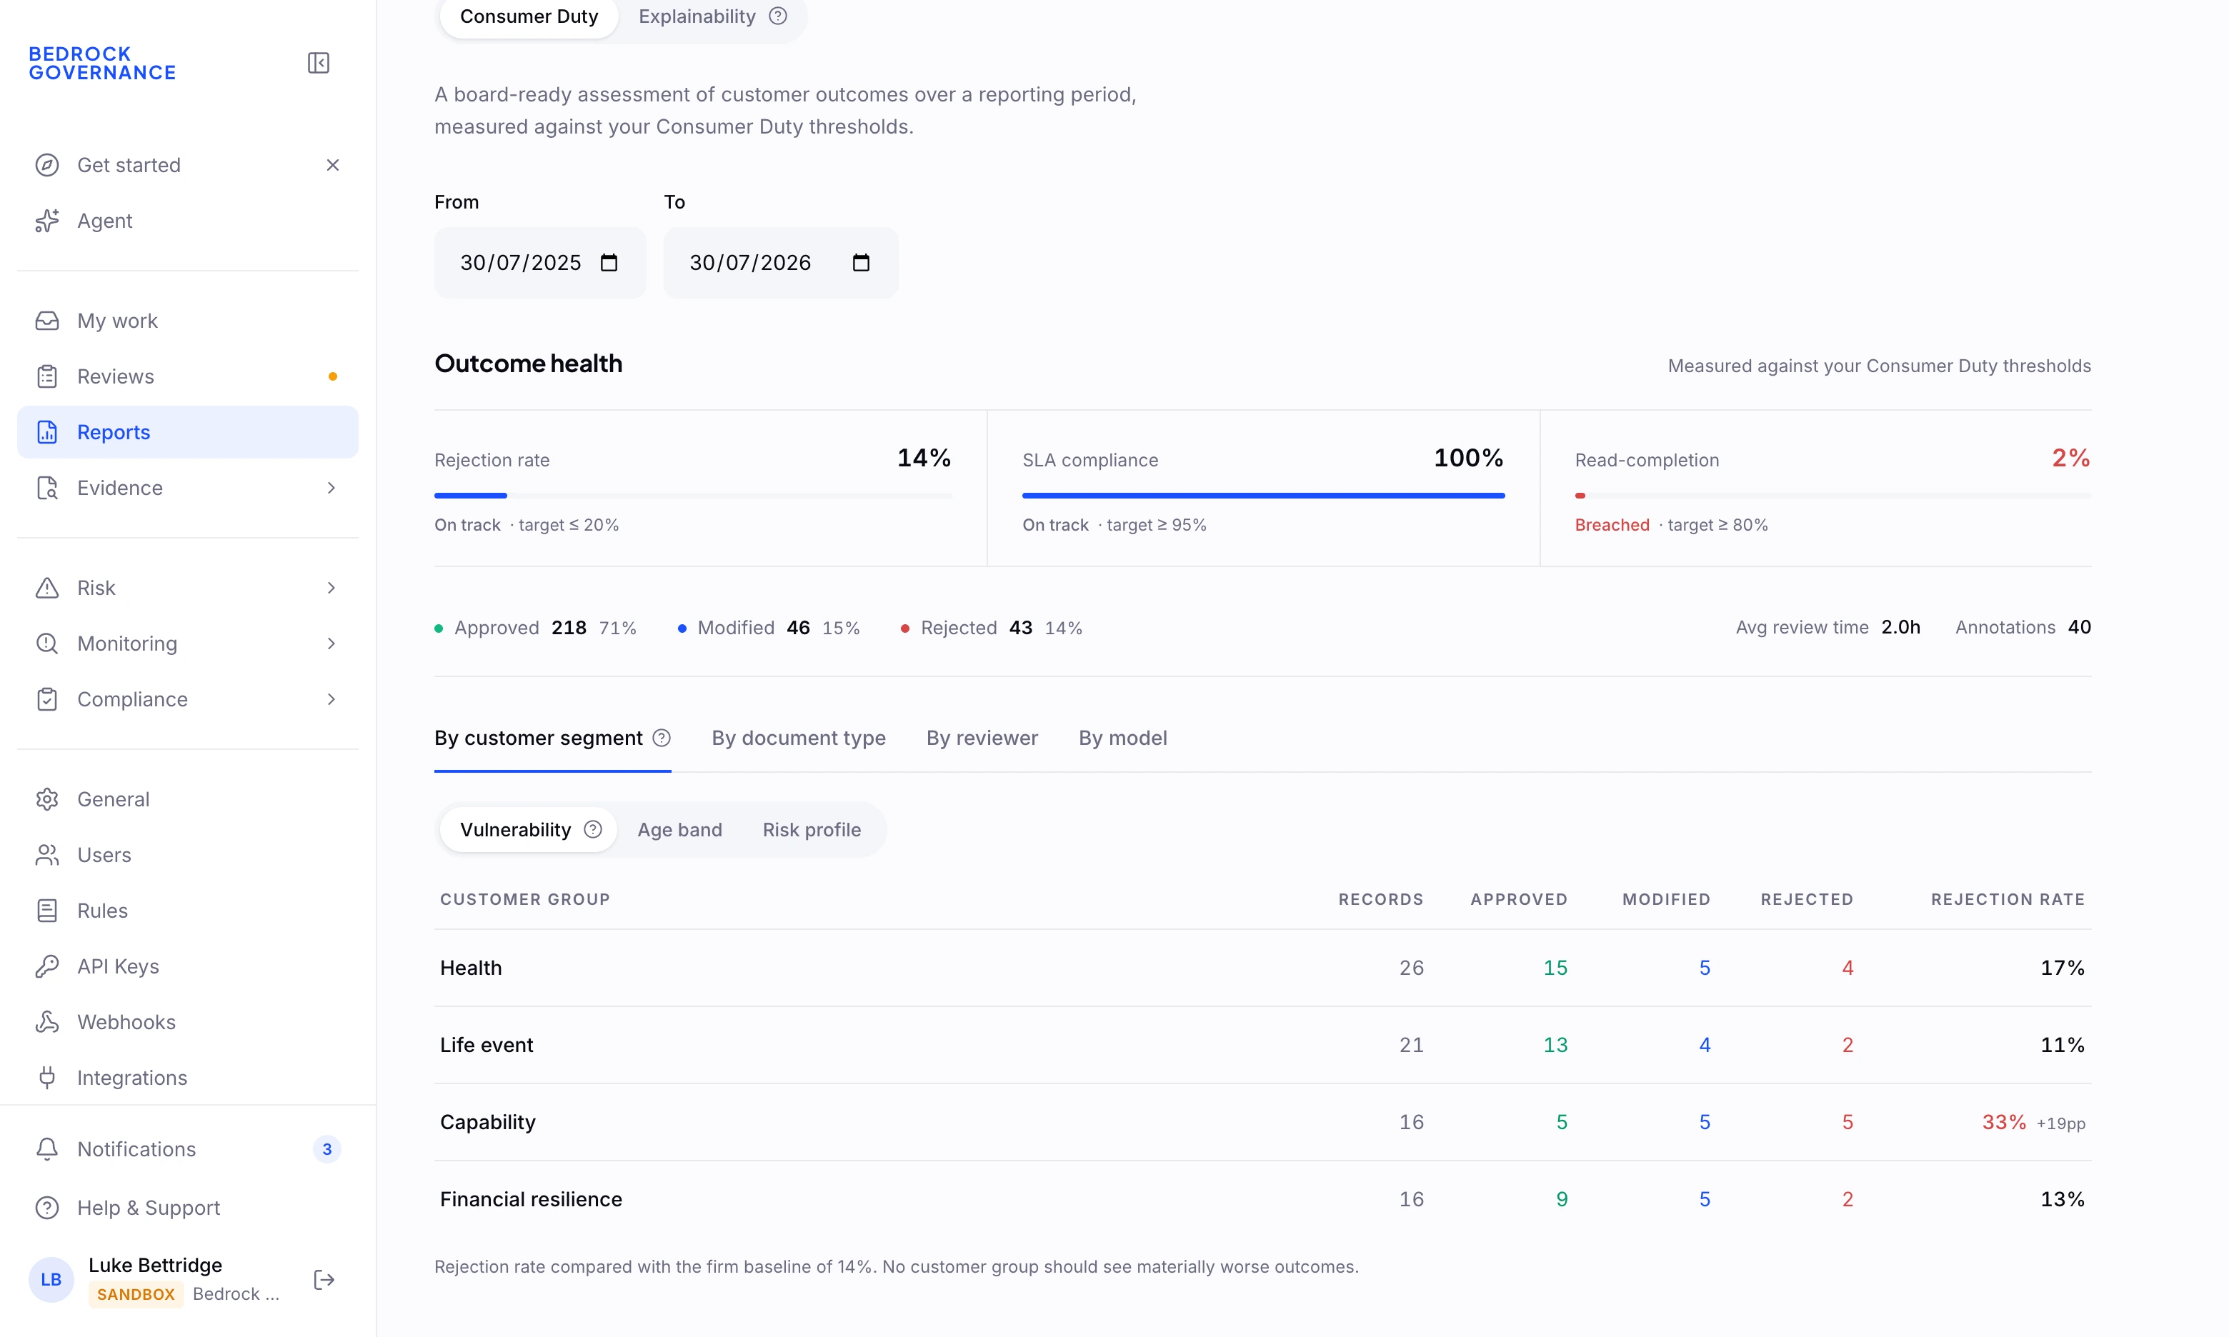Image resolution: width=2229 pixels, height=1337 pixels.
Task: Collapse the sidebar panel icon
Action: tap(318, 63)
